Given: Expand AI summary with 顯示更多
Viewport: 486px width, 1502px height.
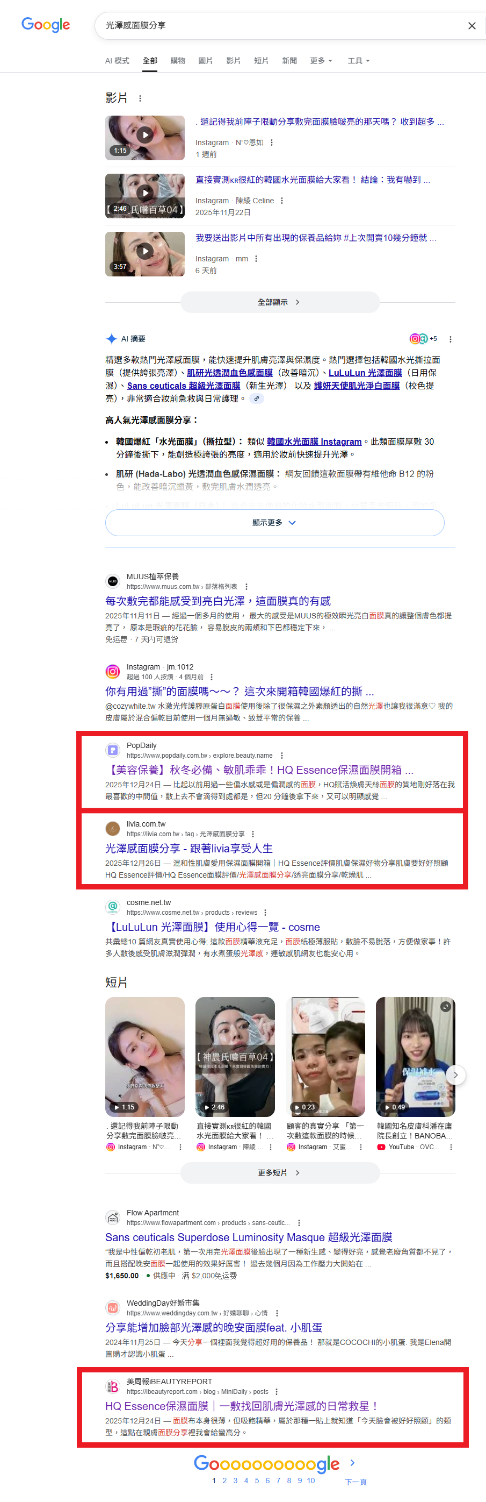Looking at the screenshot, I should coord(274,522).
